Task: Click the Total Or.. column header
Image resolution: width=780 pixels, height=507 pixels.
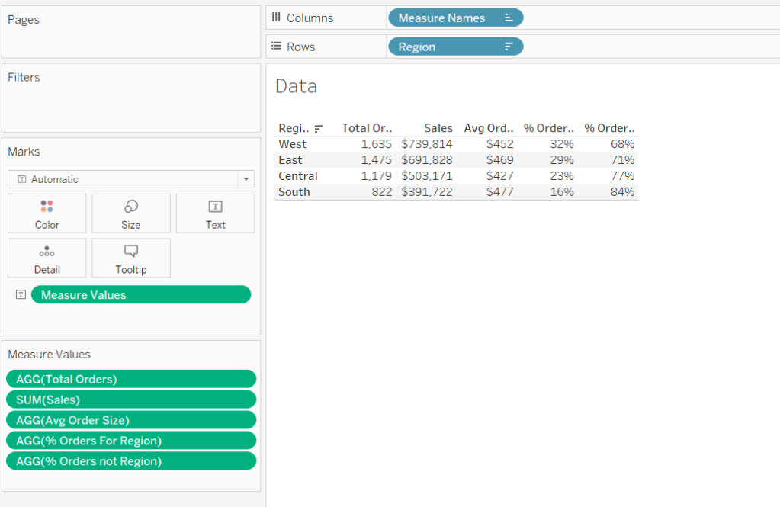Action: point(366,128)
